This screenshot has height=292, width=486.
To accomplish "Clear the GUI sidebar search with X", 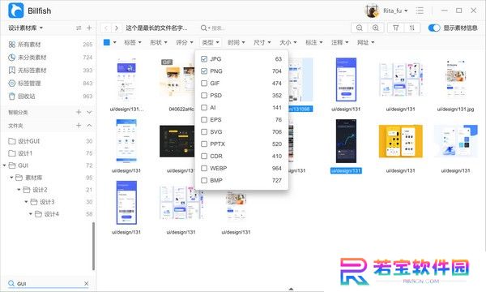I will click(86, 283).
